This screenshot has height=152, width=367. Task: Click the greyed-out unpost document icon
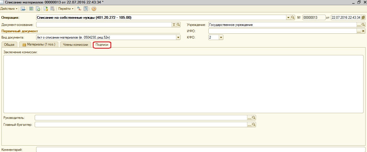(x=52, y=9)
